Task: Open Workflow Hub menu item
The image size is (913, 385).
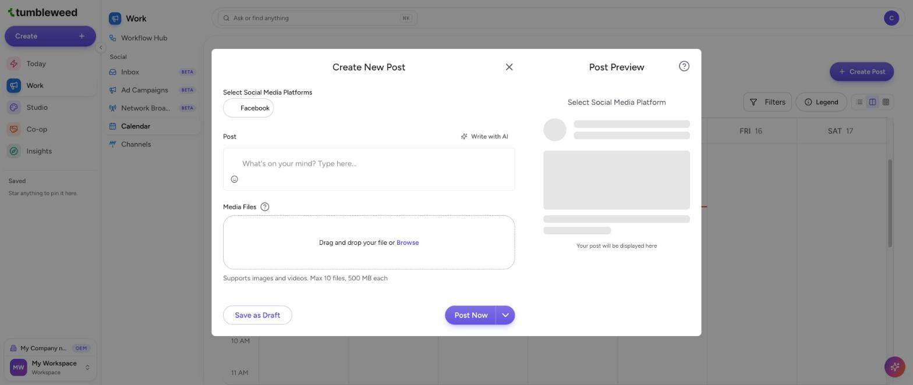Action: click(x=153, y=38)
